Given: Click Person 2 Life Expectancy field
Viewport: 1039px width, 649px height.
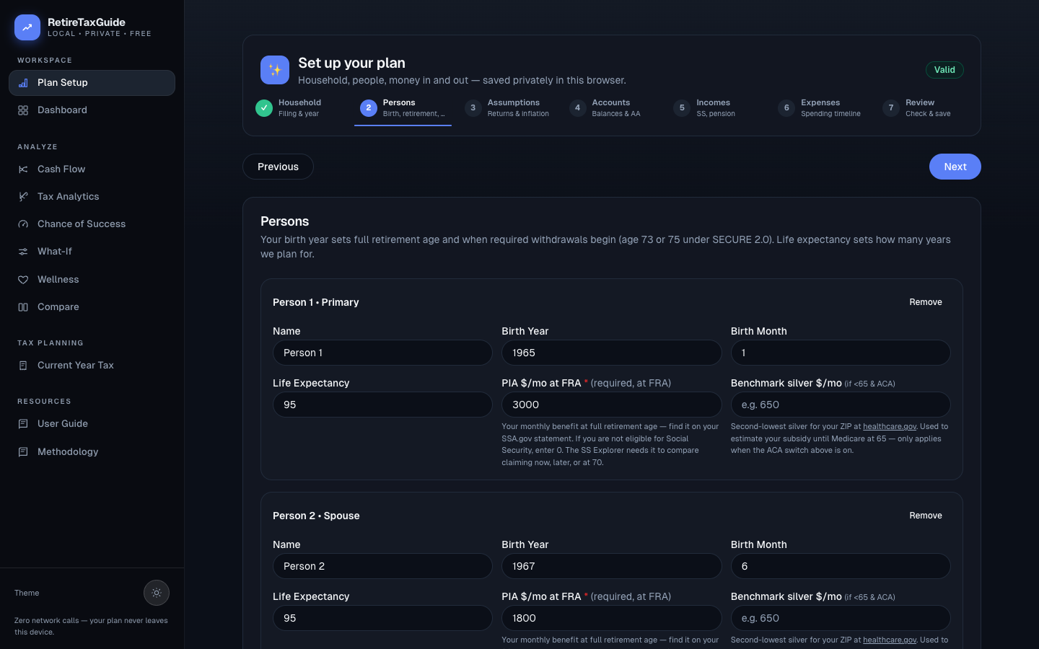Looking at the screenshot, I should click(x=382, y=618).
